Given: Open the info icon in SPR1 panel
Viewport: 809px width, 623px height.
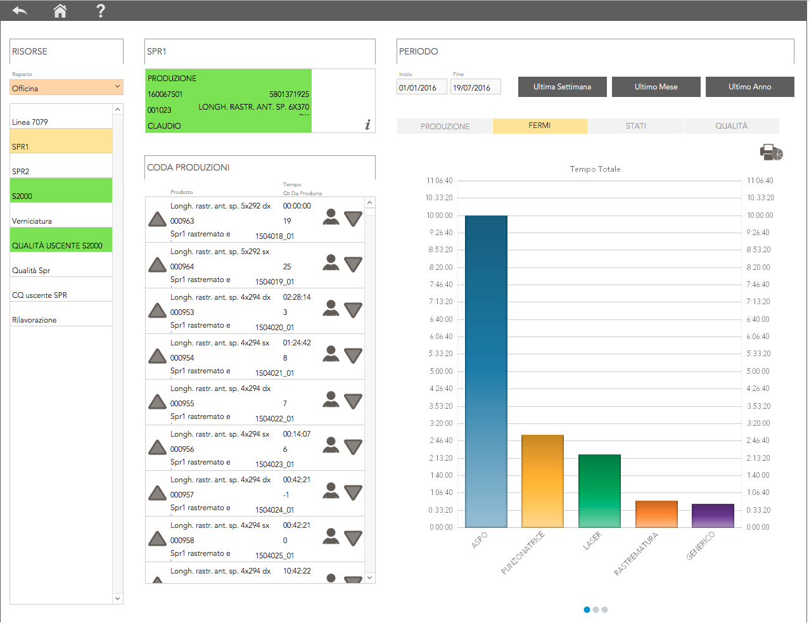Looking at the screenshot, I should (x=367, y=125).
